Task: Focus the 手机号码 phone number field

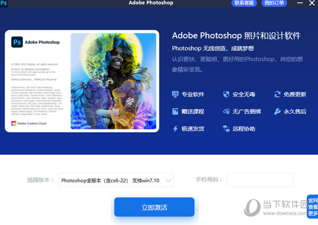Action: 260,180
